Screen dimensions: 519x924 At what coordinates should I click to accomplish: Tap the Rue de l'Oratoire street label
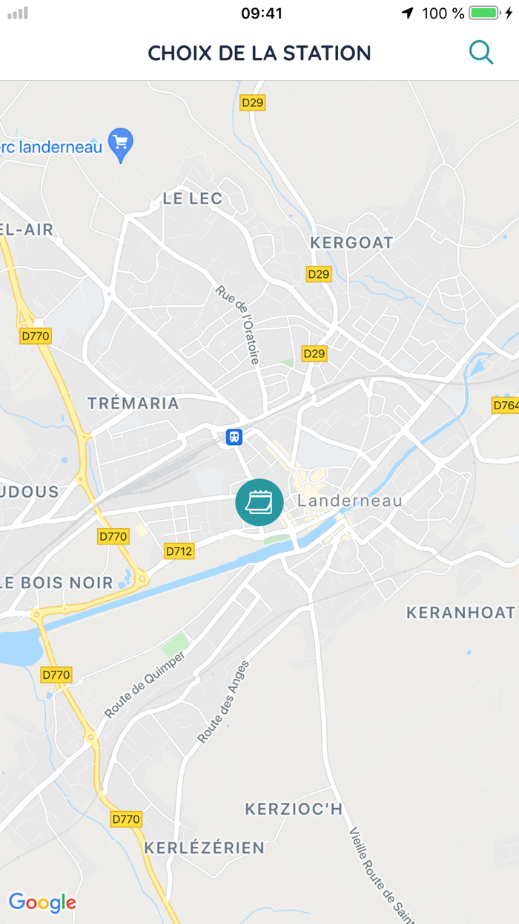238,325
